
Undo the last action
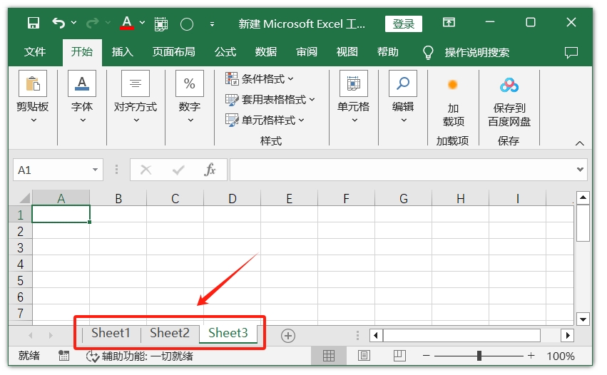pyautogui.click(x=58, y=24)
